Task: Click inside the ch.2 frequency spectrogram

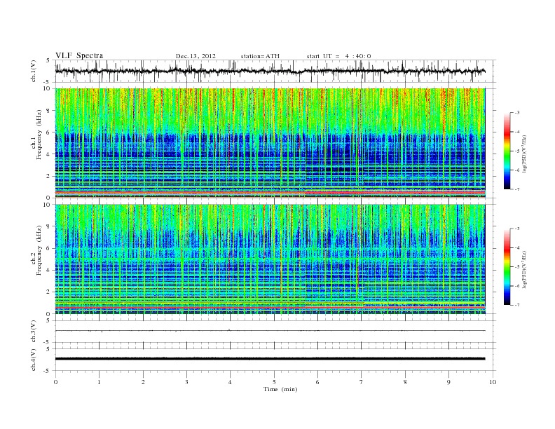Action: (x=270, y=259)
